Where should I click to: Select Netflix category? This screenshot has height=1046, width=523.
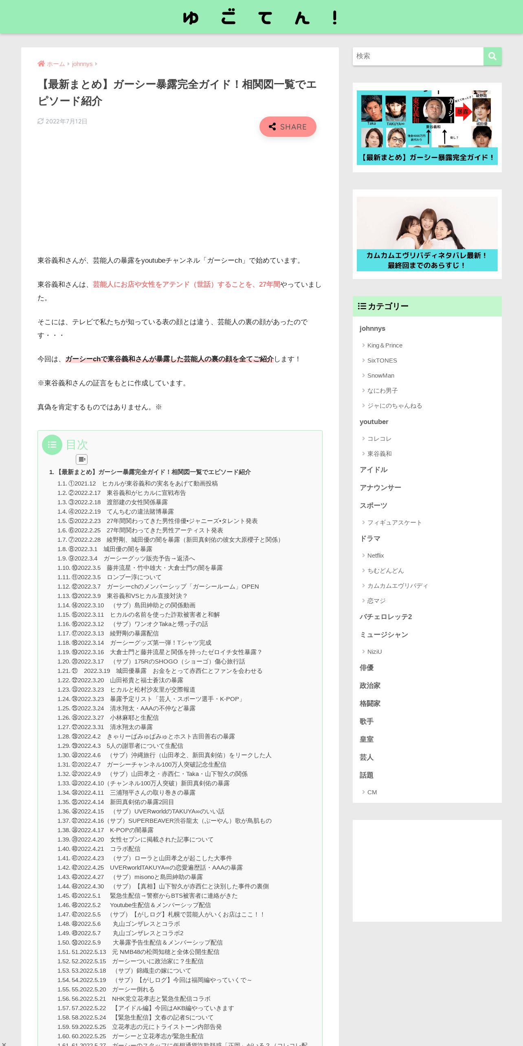(376, 556)
